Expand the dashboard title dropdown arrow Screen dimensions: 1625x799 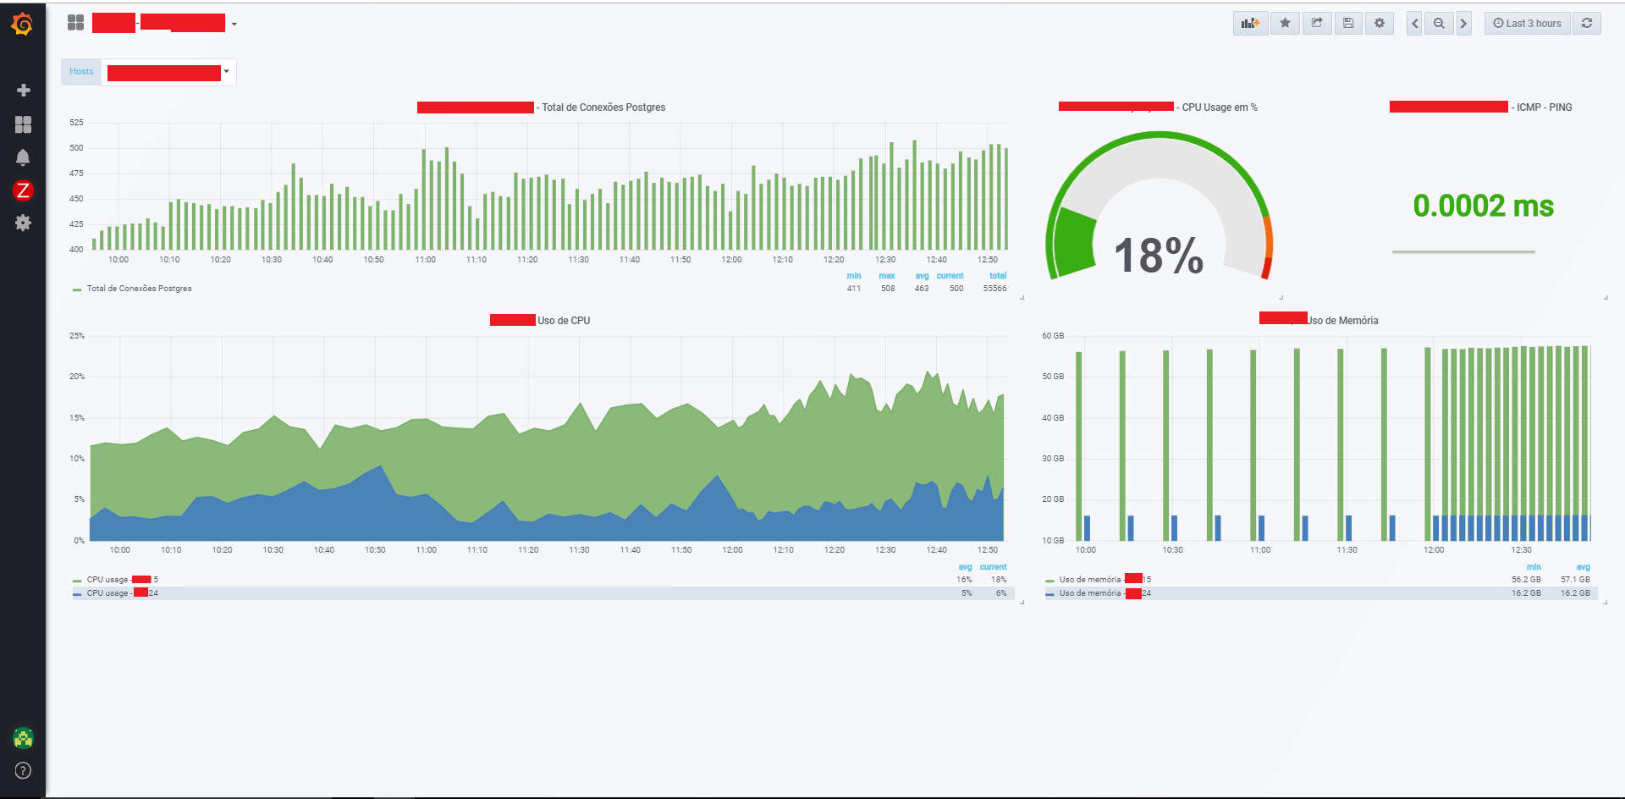pyautogui.click(x=234, y=25)
